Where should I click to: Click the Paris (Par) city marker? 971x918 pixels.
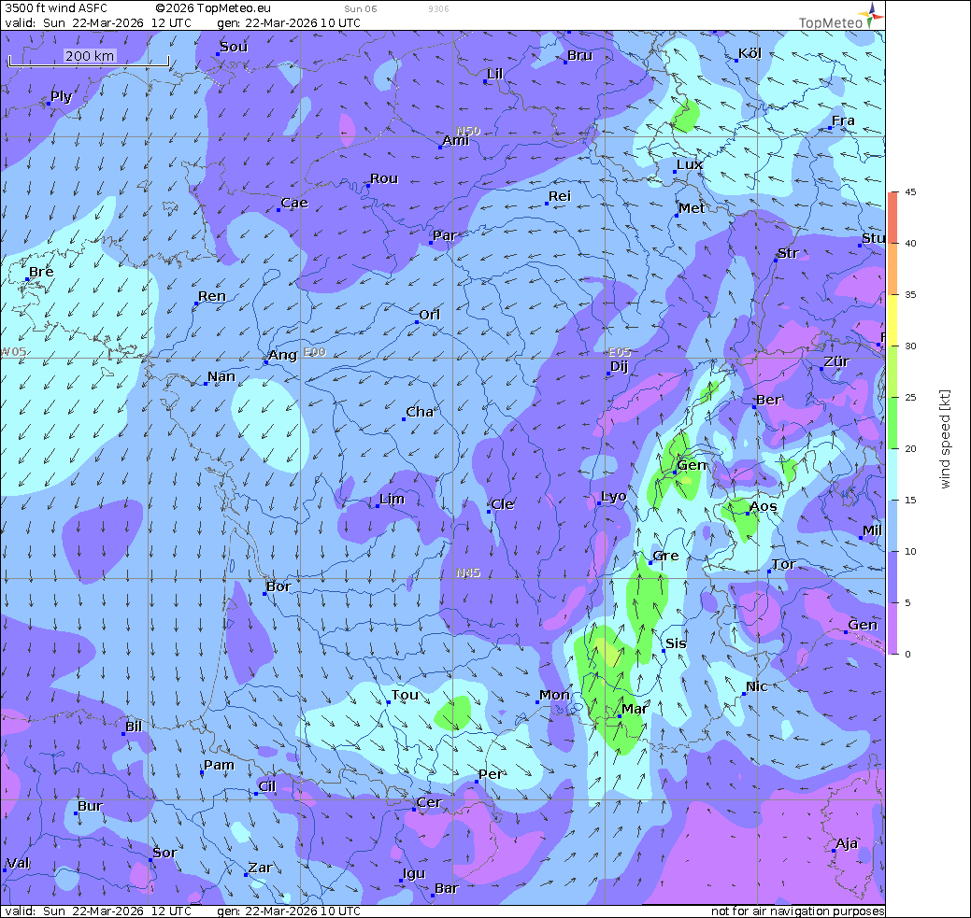pyautogui.click(x=432, y=243)
